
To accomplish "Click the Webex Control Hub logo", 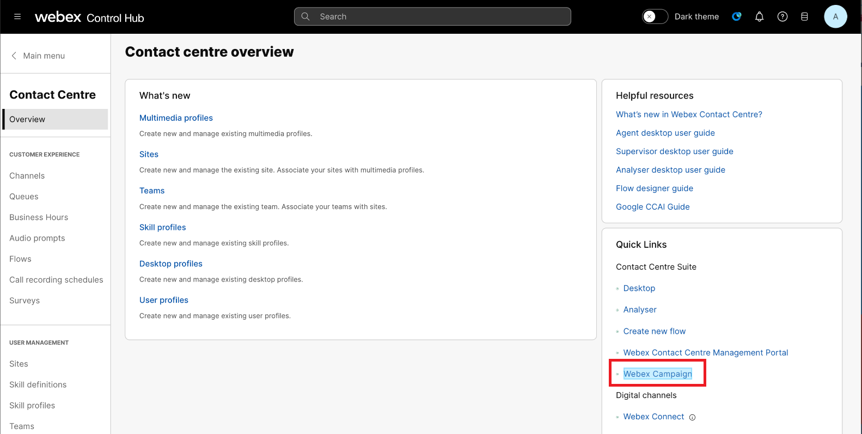I will (x=89, y=17).
